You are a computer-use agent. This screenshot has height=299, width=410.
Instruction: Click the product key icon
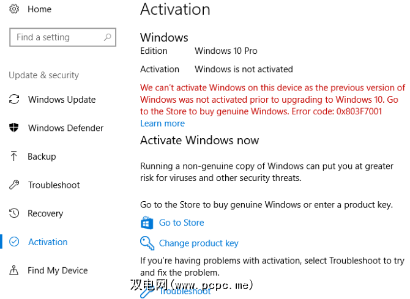click(147, 243)
